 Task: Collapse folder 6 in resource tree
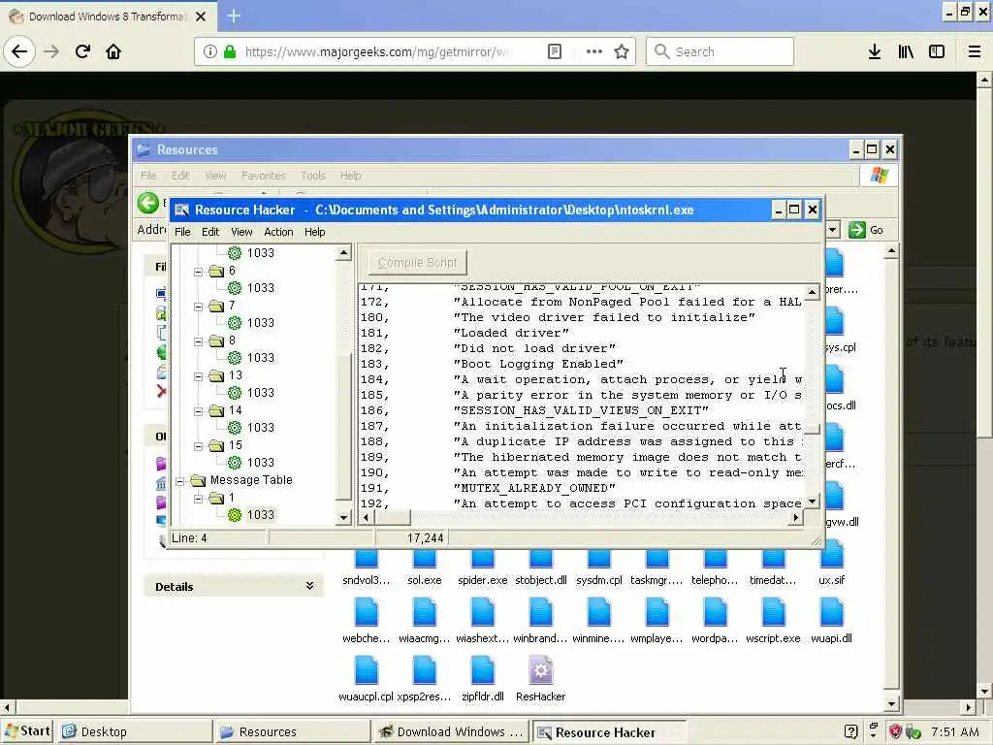click(x=198, y=272)
